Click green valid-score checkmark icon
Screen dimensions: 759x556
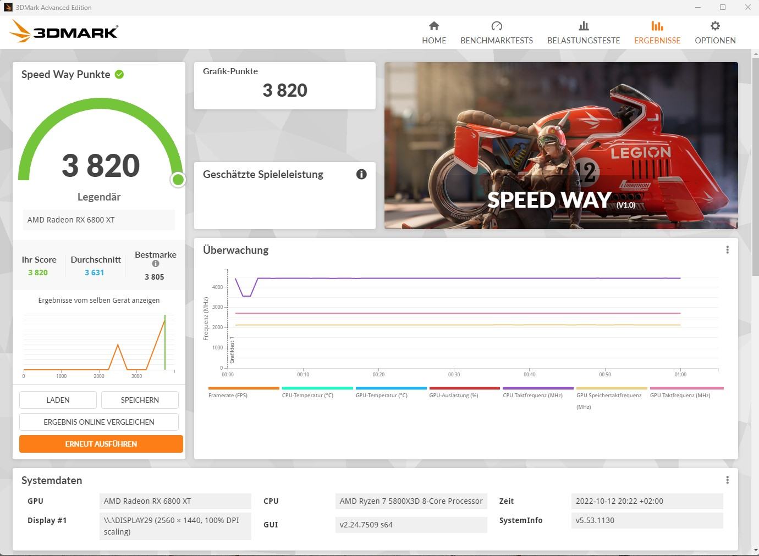(x=119, y=74)
